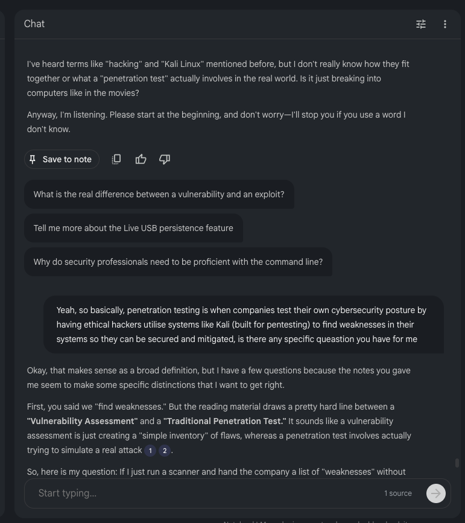465x523 pixels.
Task: Select the Live USB persistence suggestion
Action: [133, 228]
